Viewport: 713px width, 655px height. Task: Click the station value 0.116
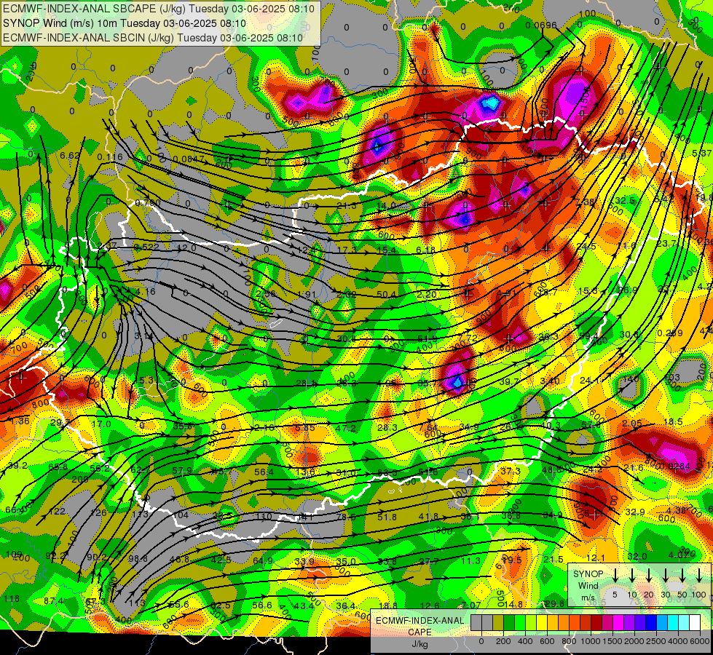(110, 156)
